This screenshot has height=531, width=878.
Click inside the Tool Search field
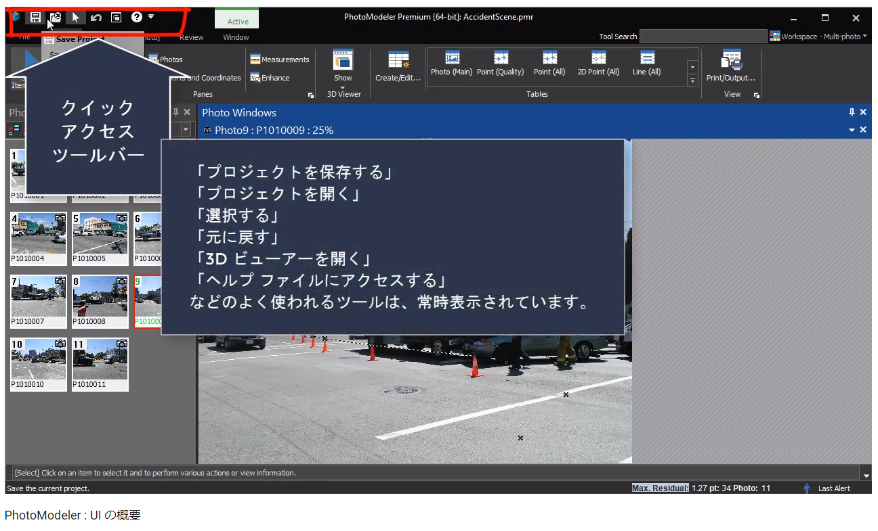(x=703, y=37)
